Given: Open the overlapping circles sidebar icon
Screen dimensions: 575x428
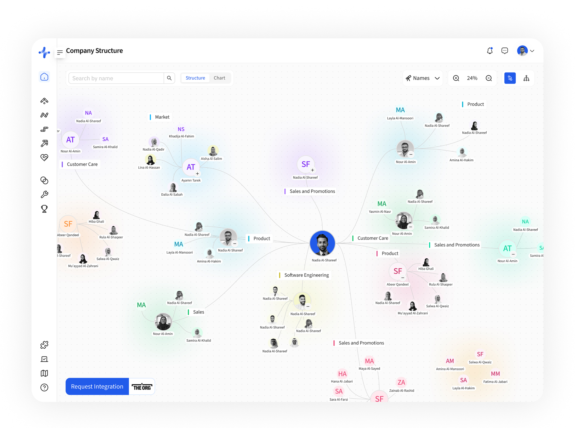Looking at the screenshot, I should click(x=44, y=180).
